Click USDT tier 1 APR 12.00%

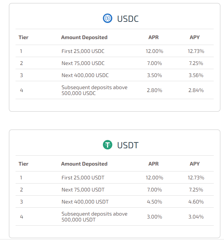(154, 178)
